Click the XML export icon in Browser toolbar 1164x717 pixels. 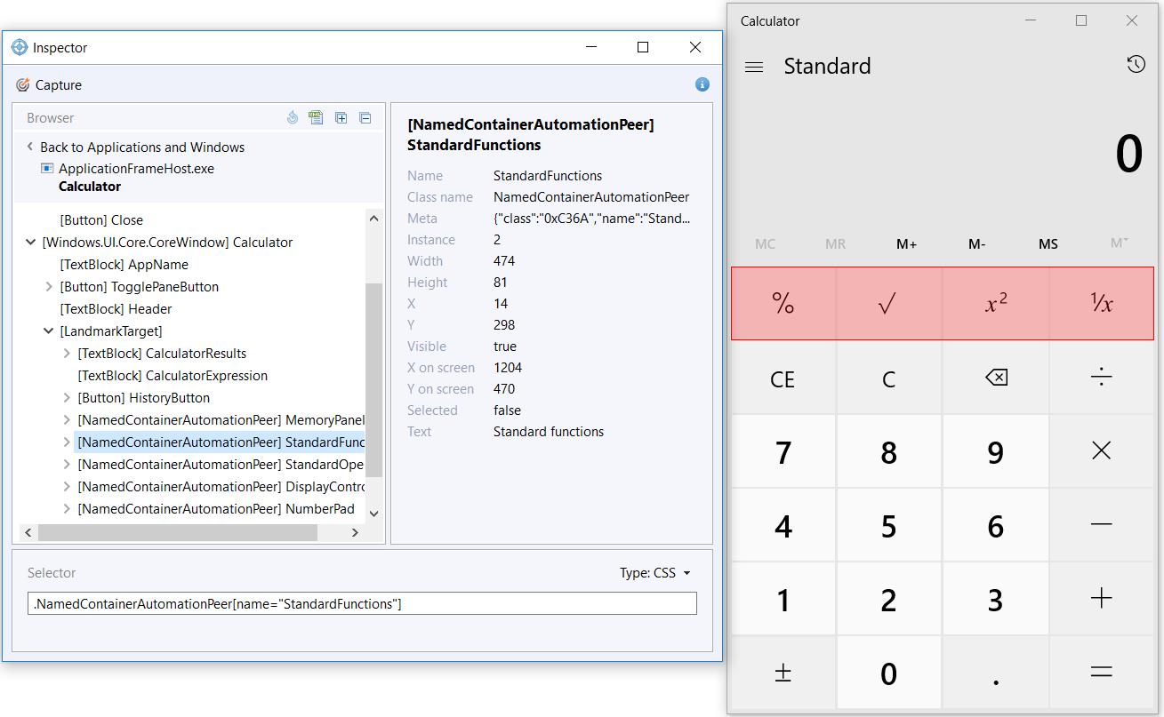(x=316, y=117)
